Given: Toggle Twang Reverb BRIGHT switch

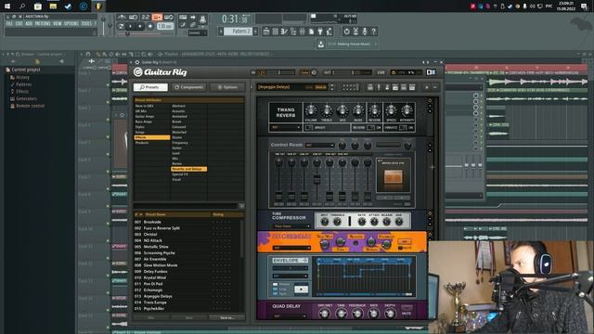Looking at the screenshot, I should pyautogui.click(x=309, y=128).
